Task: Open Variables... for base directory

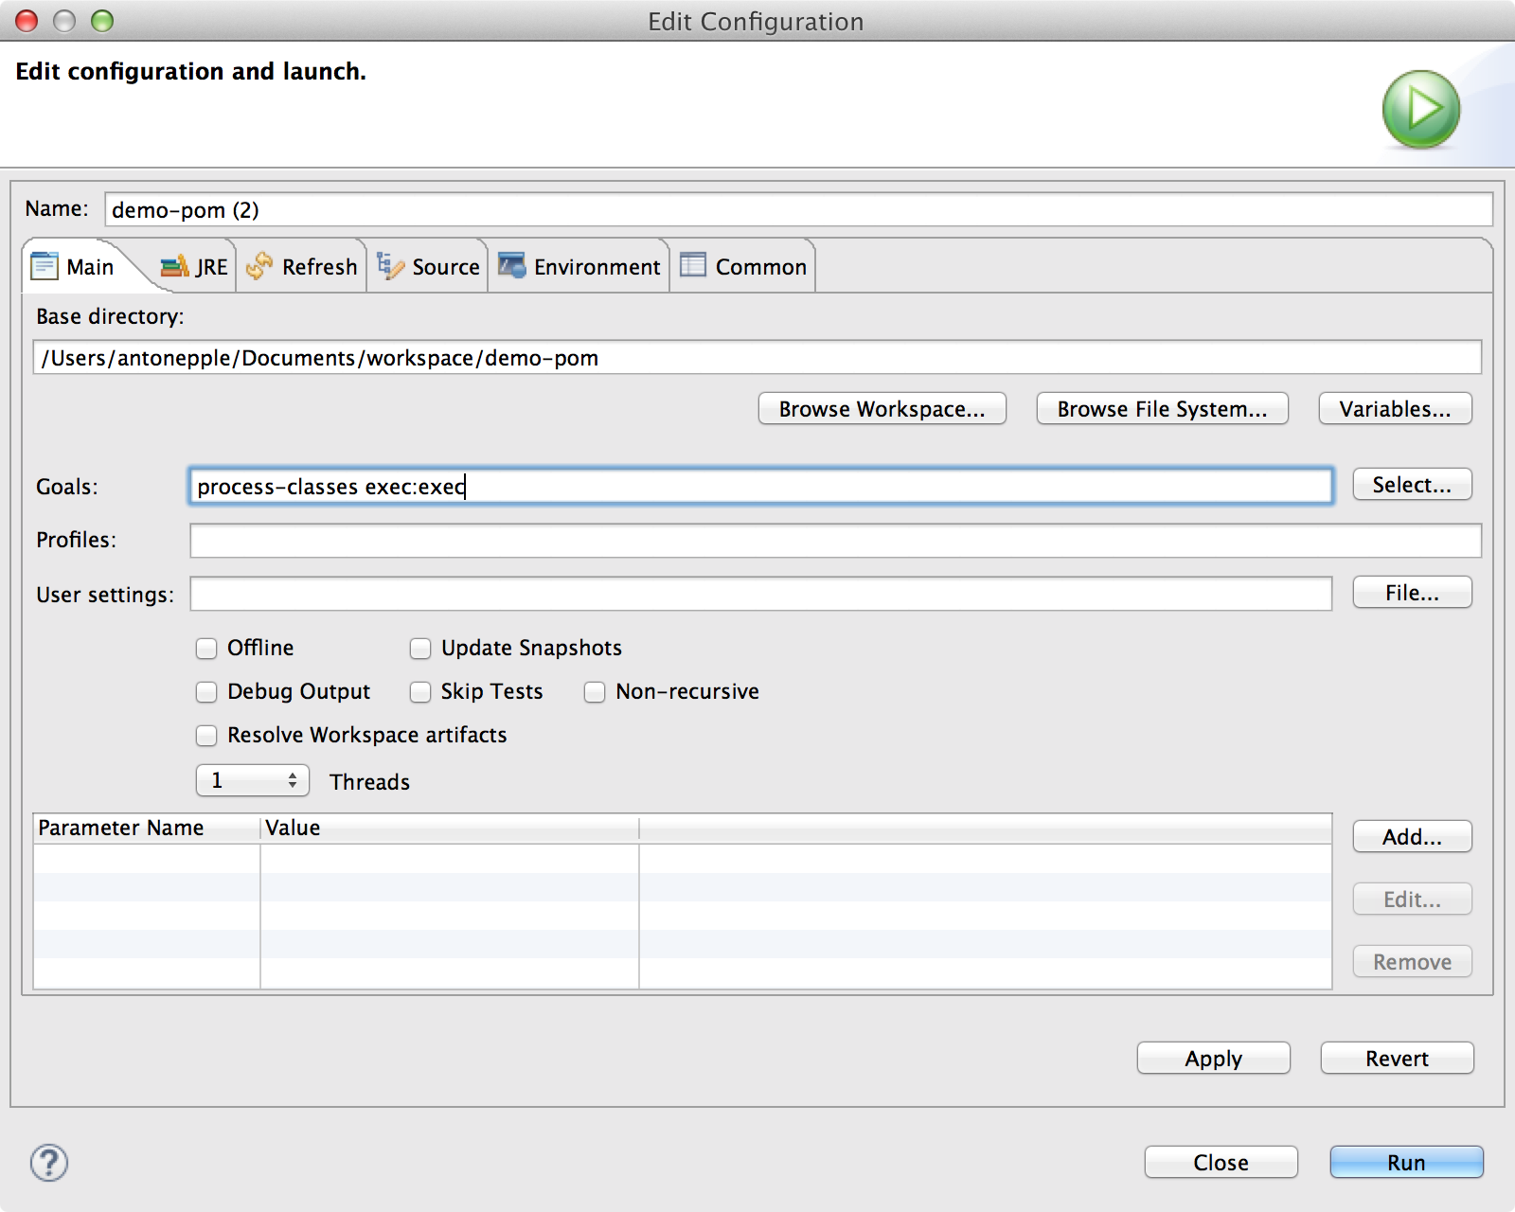Action: coord(1394,409)
